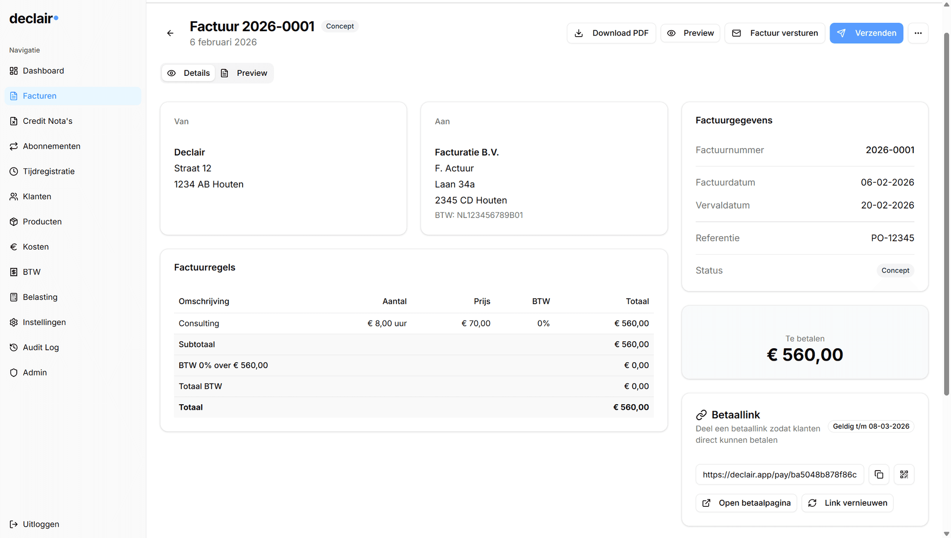Open the Preview button in top toolbar
The image size is (951, 538).
(x=690, y=33)
